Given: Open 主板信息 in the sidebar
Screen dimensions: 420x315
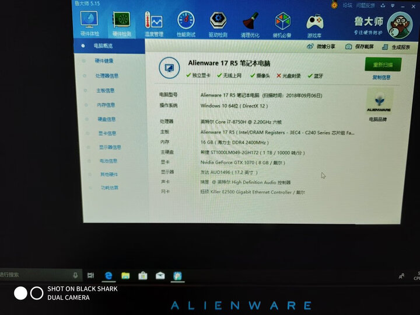Looking at the screenshot, I should [105, 91].
